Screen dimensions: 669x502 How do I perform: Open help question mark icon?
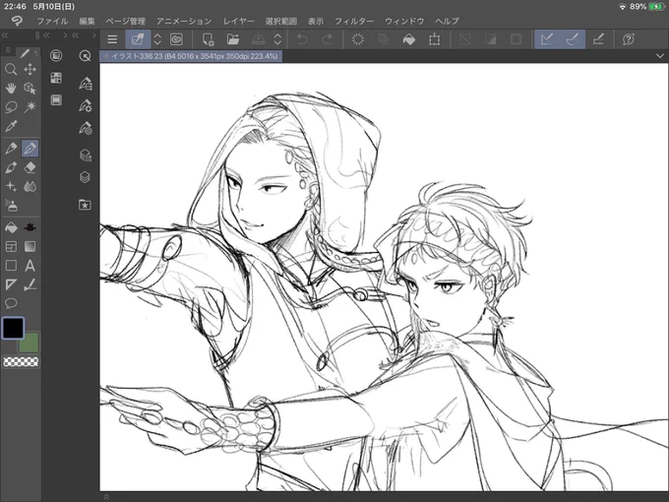[628, 39]
